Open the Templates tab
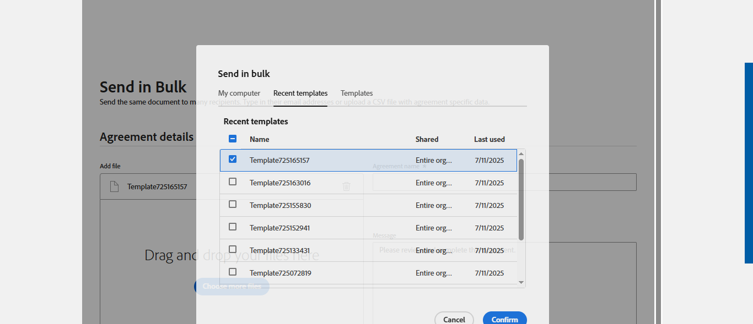 [x=357, y=94]
